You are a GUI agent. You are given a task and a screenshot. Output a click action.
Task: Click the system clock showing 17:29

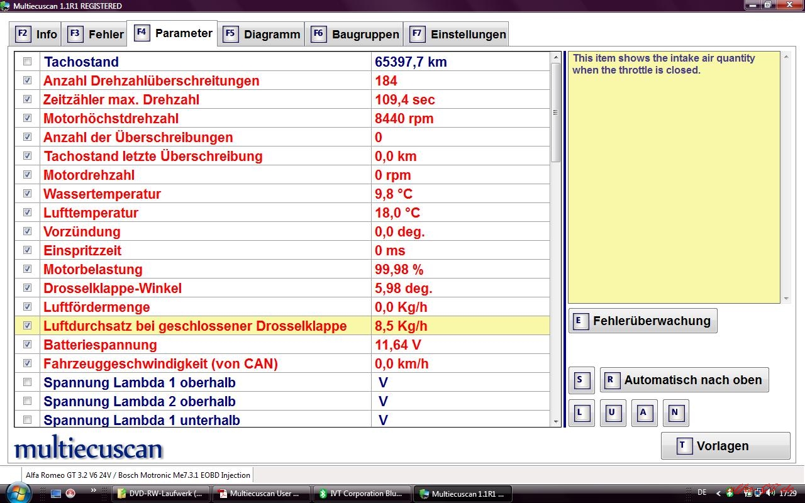tap(787, 494)
